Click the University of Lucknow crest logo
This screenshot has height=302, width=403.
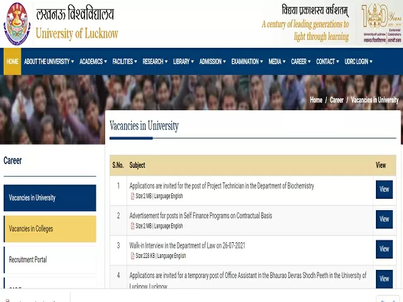[17, 24]
